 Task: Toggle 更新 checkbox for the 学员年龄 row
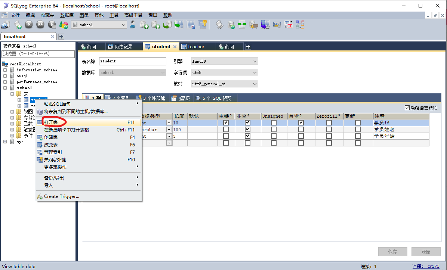point(358,136)
